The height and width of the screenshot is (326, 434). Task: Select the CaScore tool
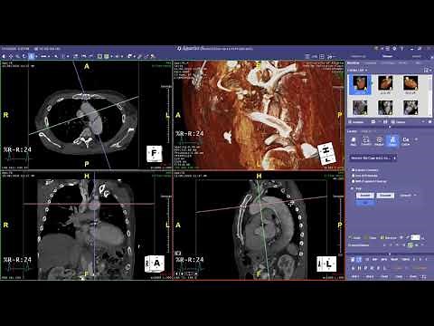[x=406, y=141]
